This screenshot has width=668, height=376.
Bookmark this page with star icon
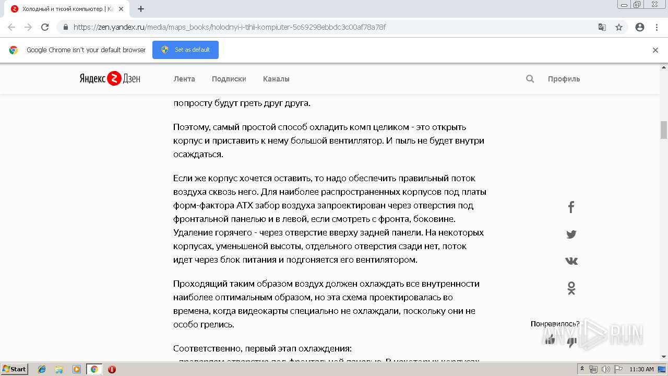coord(619,27)
